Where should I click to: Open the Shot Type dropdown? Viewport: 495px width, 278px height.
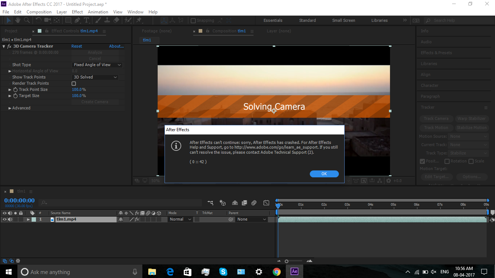(x=97, y=65)
